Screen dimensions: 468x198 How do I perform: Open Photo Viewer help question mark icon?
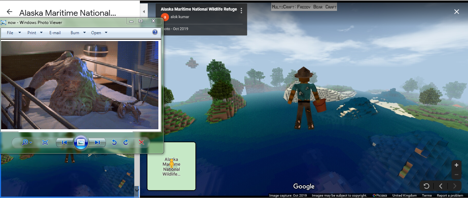[x=155, y=32]
